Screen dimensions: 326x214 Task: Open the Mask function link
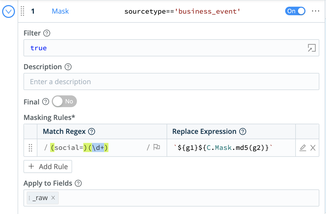(60, 11)
